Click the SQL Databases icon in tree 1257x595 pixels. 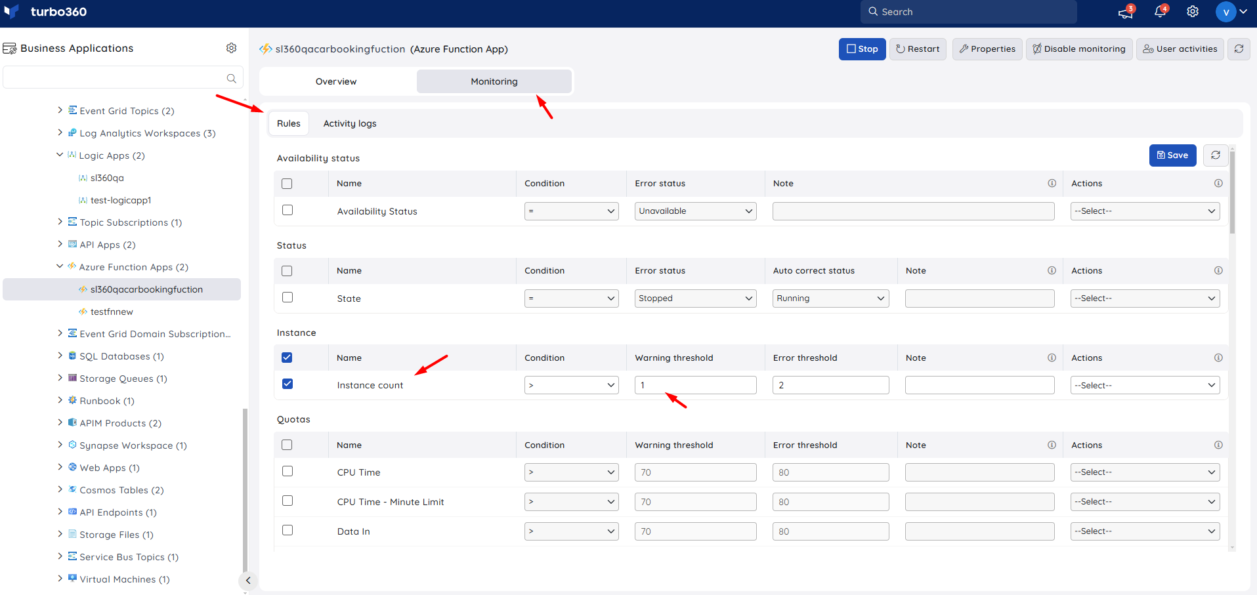pos(72,356)
